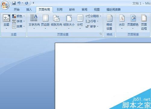Open the 福昕阅读器 tab
Viewport: 151px width, 109px height.
(x=114, y=10)
